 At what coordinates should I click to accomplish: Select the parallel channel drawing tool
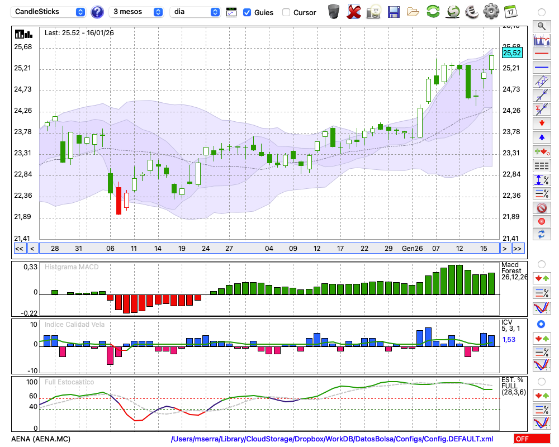(x=541, y=82)
